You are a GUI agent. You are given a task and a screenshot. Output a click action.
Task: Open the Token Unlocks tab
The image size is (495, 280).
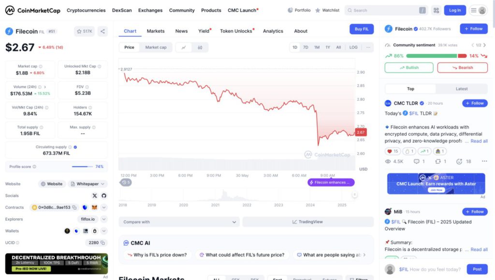click(x=236, y=31)
